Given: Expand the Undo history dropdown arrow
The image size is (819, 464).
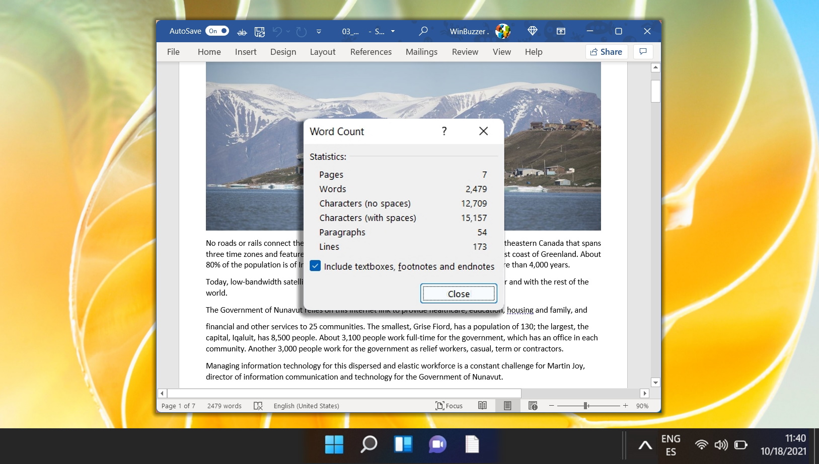Looking at the screenshot, I should click(288, 31).
